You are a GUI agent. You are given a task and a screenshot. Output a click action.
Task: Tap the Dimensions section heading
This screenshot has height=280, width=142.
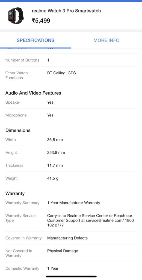pyautogui.click(x=18, y=130)
